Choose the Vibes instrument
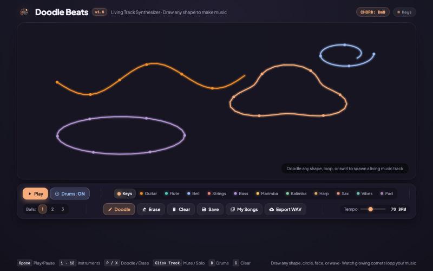 click(364, 193)
